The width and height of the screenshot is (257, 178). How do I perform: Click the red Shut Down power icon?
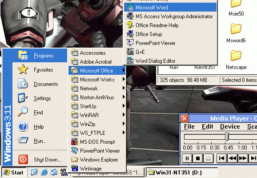tap(23, 159)
